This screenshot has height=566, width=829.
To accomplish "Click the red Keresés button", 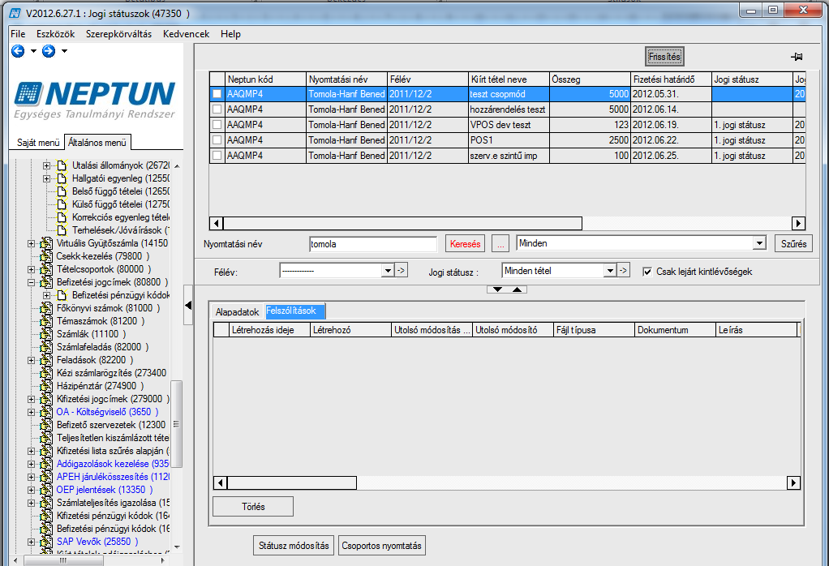I will click(x=466, y=243).
